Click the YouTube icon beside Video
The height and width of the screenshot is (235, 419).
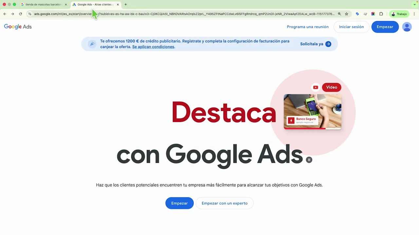tap(316, 87)
